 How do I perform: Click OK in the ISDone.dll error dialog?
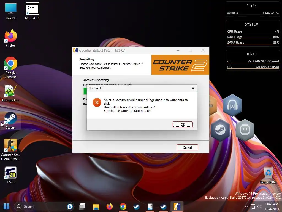(183, 124)
